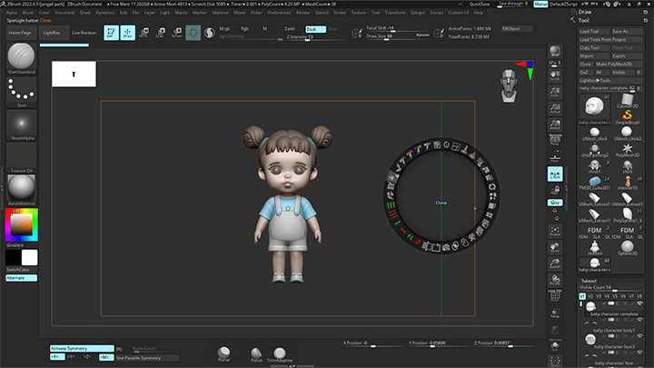The image size is (654, 368).
Task: Click Make PolyMesh3D button
Action: click(x=619, y=65)
